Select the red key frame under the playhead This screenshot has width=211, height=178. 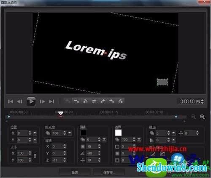61,117
